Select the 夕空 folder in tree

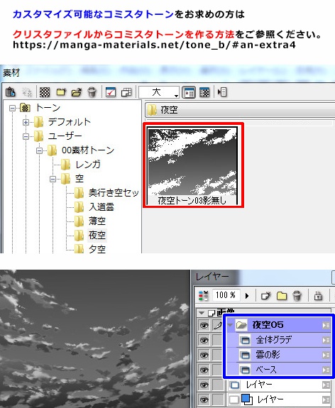point(97,249)
